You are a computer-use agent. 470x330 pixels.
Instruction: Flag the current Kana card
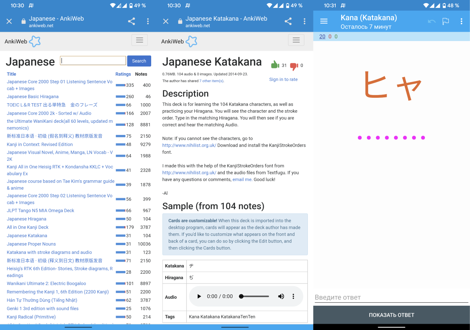(446, 22)
